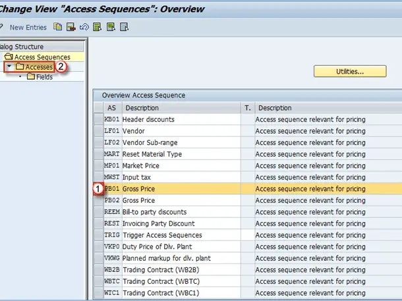Toggle row selector for TRIG Trigger Access Sequences
402x301 pixels.
click(x=98, y=235)
